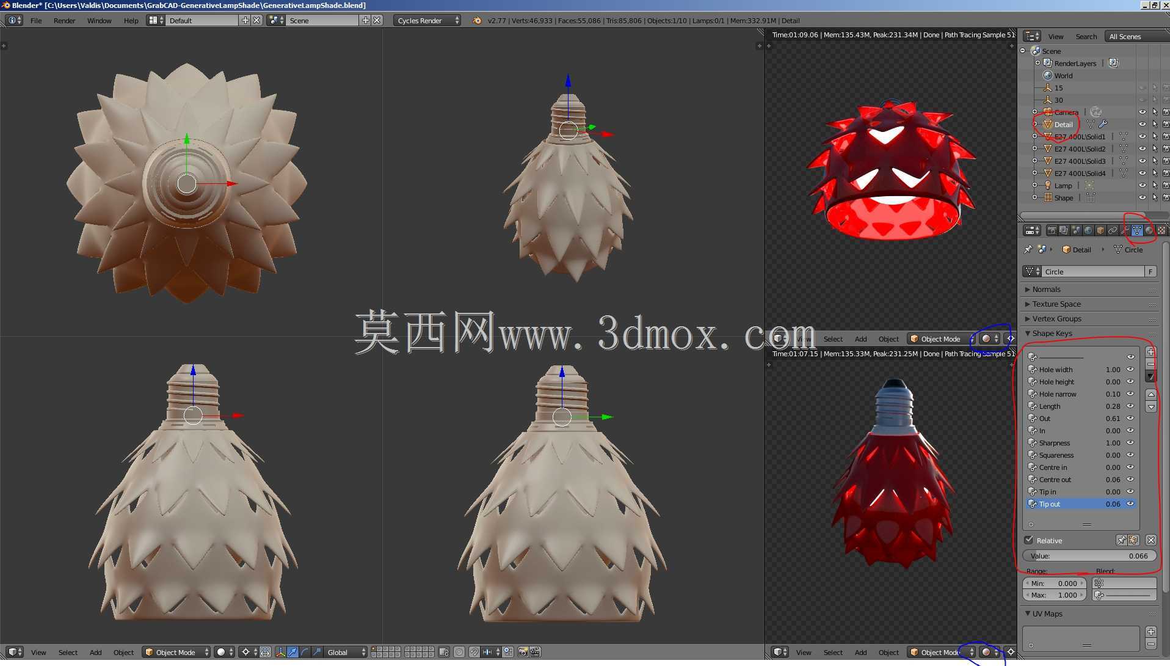Viewport: 1170px width, 666px height.
Task: Remove shape key with minus button
Action: [x=1150, y=364]
